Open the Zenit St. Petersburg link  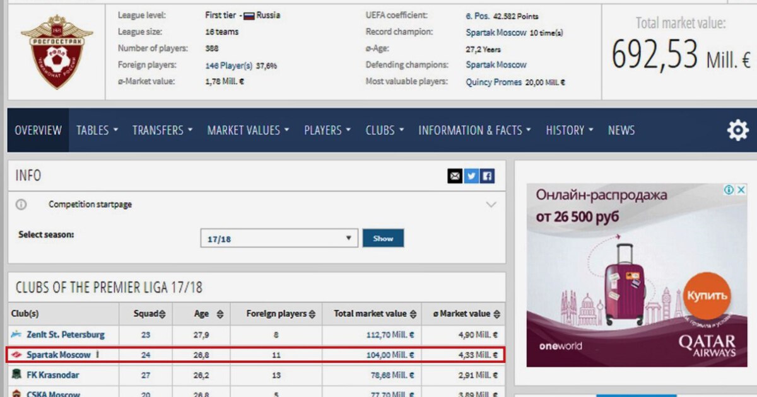(66, 335)
